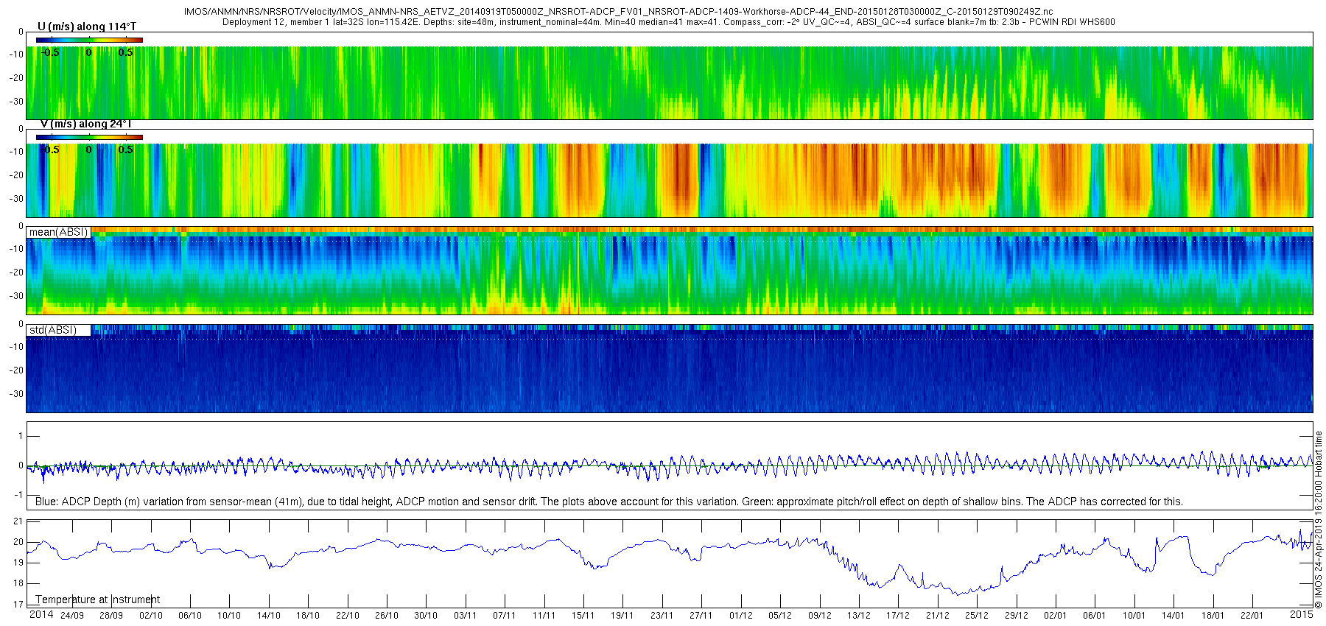Click the IMOS copyright timestamp text
1326x626 pixels.
[1319, 519]
